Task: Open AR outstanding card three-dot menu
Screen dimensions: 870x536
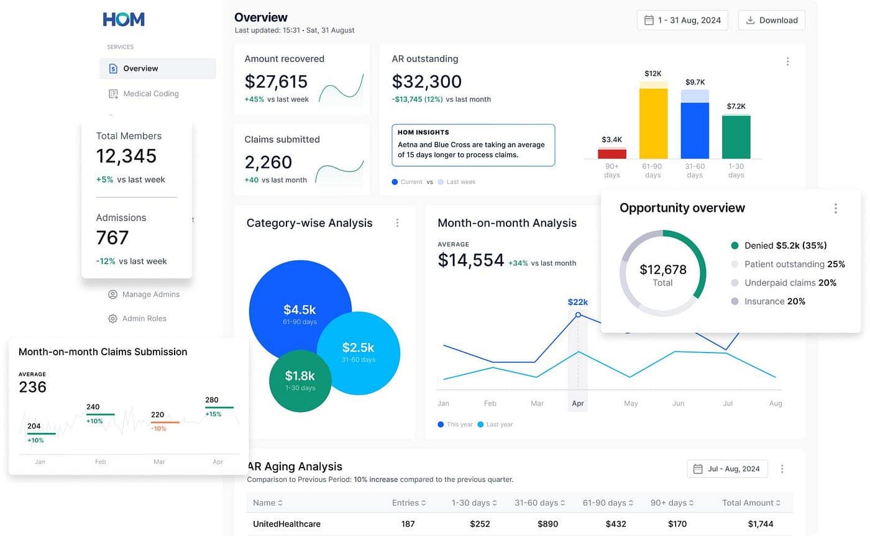Action: point(787,61)
